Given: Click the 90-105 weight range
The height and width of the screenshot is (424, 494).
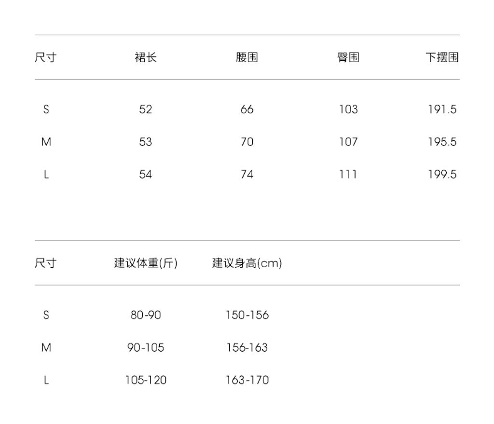Looking at the screenshot, I should coord(146,347).
